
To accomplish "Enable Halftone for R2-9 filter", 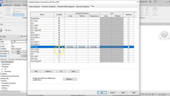I will click(129, 40).
